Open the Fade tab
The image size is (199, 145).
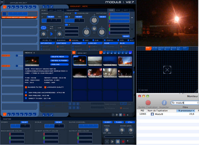click(59, 10)
